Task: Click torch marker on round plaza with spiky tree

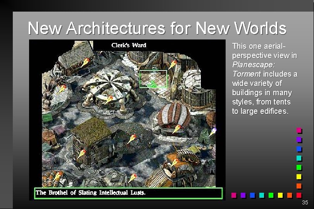Action: click(x=62, y=89)
